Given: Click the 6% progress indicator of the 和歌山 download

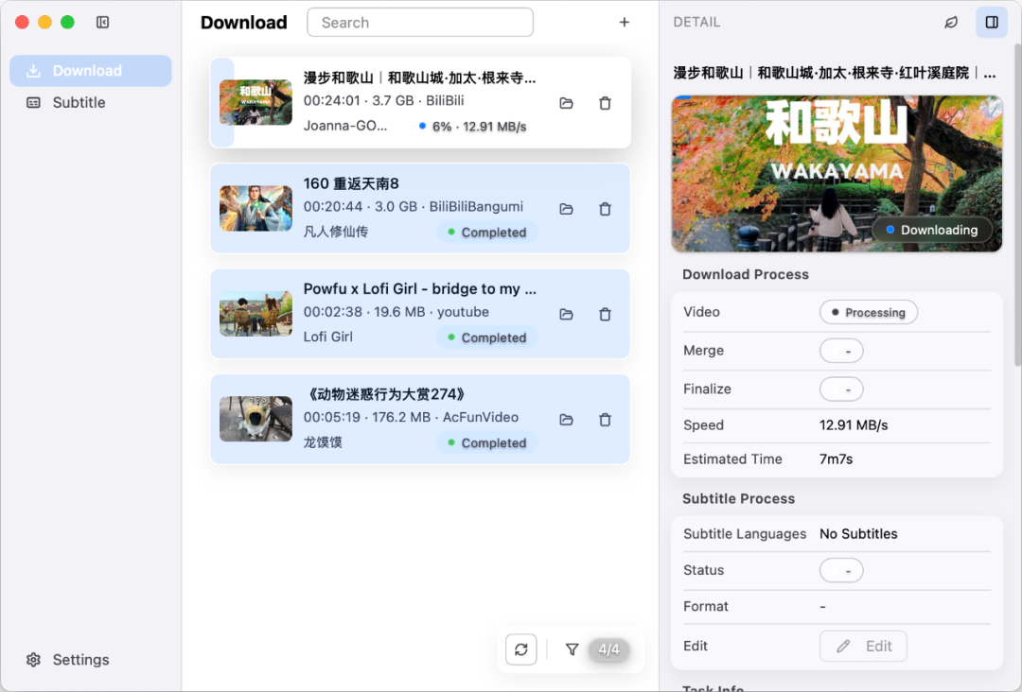Looking at the screenshot, I should point(492,126).
